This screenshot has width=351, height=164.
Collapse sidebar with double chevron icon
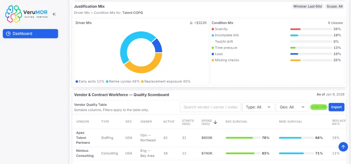point(54,14)
